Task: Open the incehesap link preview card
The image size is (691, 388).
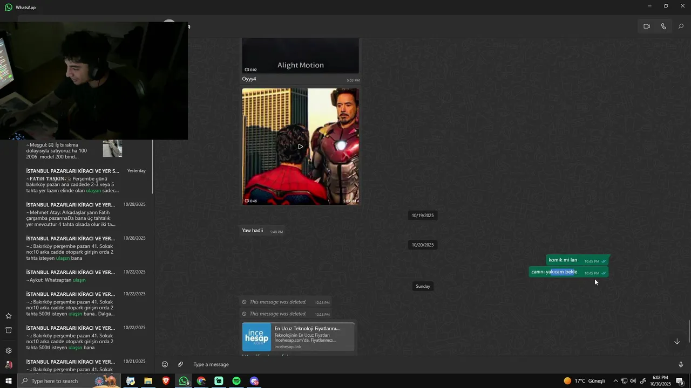Action: [x=299, y=337]
